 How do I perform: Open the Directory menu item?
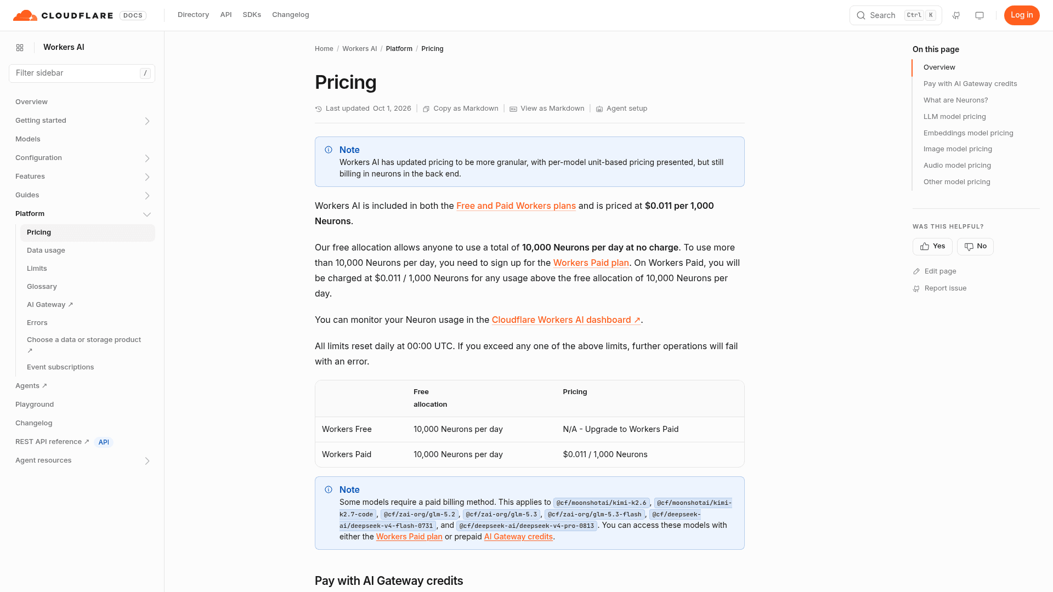(193, 15)
